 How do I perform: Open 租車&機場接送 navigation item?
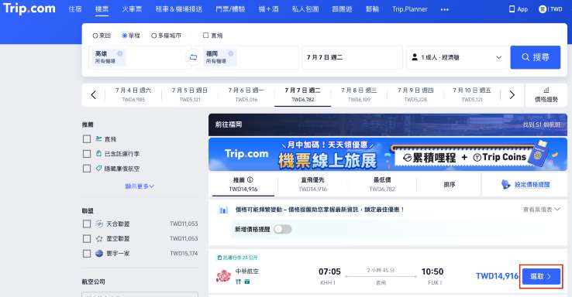tap(179, 9)
